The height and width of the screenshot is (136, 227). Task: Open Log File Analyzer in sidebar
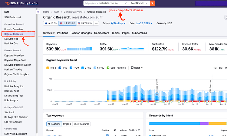pyautogui.click(x=13, y=122)
